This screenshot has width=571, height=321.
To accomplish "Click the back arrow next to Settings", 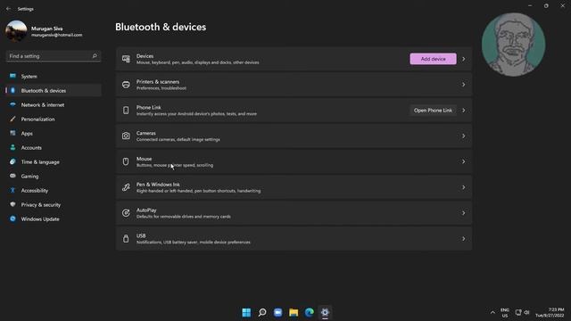I will [x=8, y=8].
